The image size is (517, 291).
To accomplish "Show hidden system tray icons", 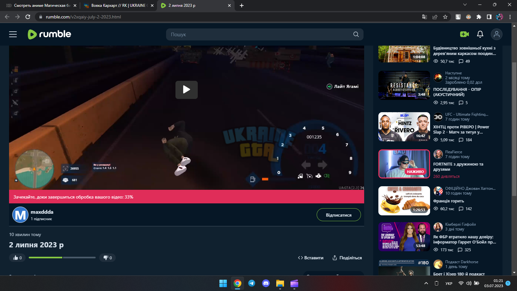I will (426, 284).
